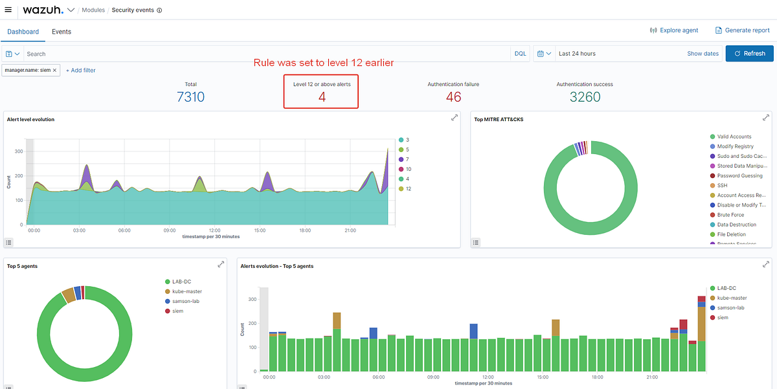Open the hamburger navigation menu
Screen dimensions: 777x389
coord(8,10)
